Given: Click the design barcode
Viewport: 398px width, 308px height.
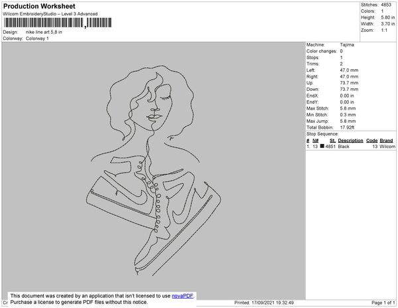Looking at the screenshot, I should click(58, 23).
